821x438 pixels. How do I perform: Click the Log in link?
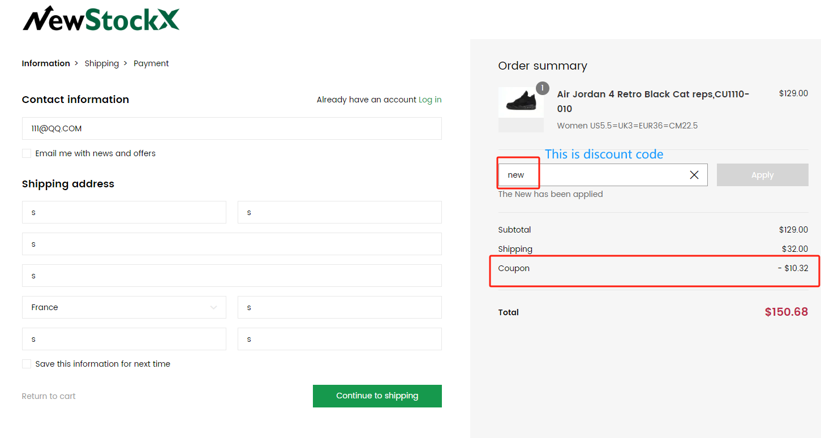click(x=430, y=100)
